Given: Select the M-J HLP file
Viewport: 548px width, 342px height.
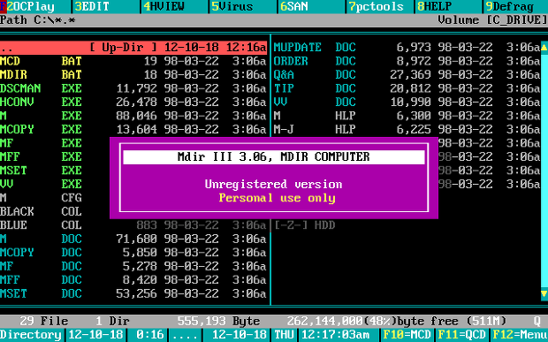Looking at the screenshot, I should click(407, 130).
